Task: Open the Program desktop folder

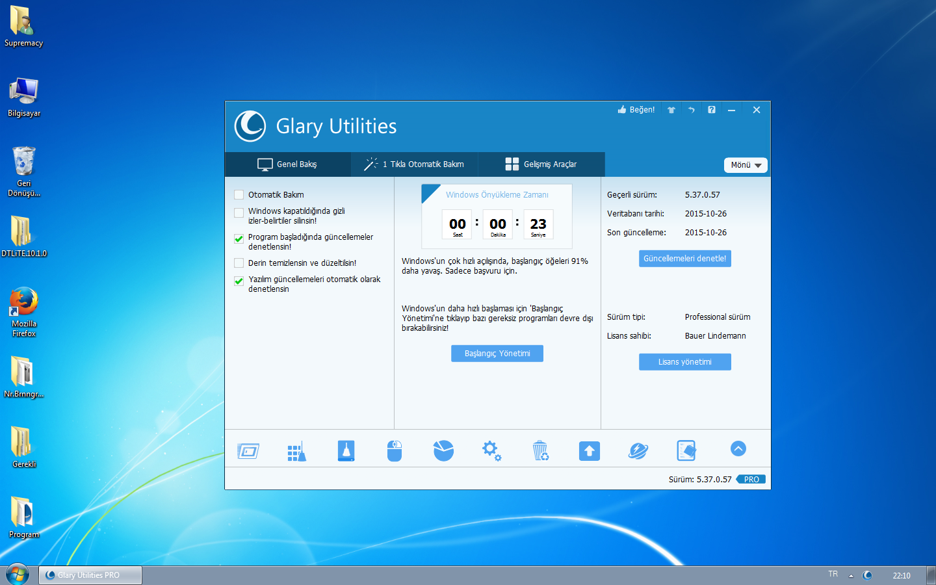Action: pos(24,517)
